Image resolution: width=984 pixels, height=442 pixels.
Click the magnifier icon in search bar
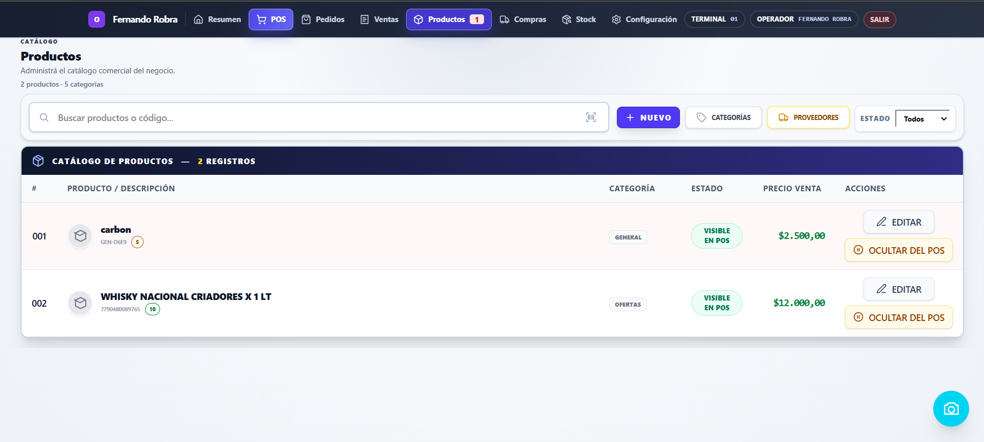click(x=44, y=117)
